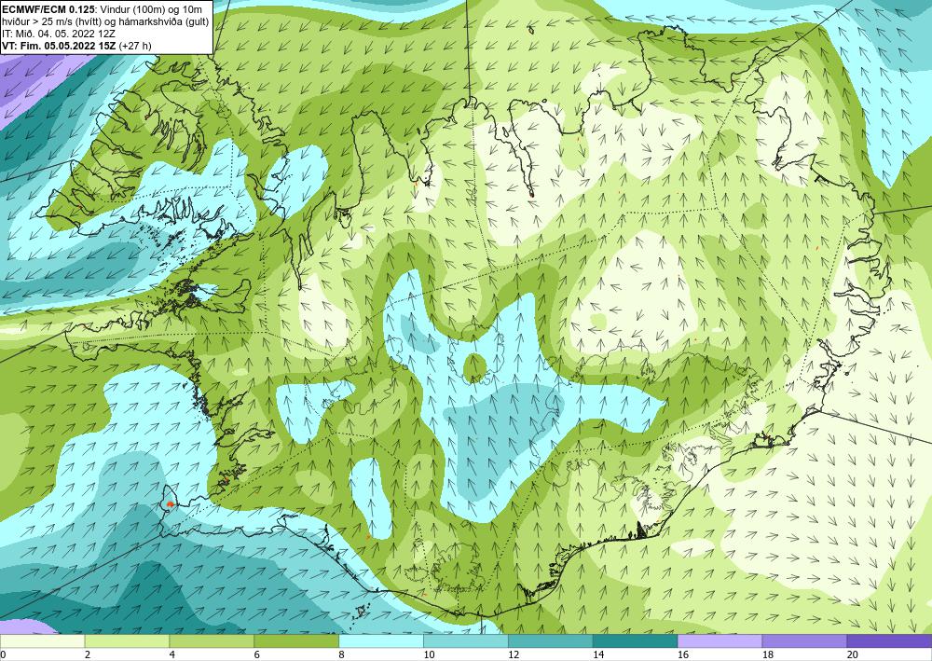The image size is (932, 661).
Task: Click the medium green 4–6 legend swatch
Action: [x=212, y=641]
